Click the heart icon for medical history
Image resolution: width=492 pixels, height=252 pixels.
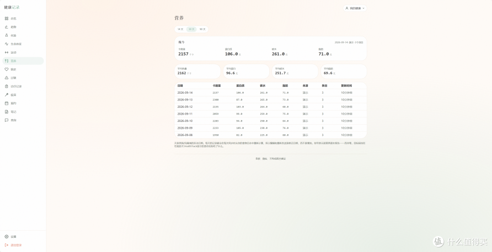(6, 69)
